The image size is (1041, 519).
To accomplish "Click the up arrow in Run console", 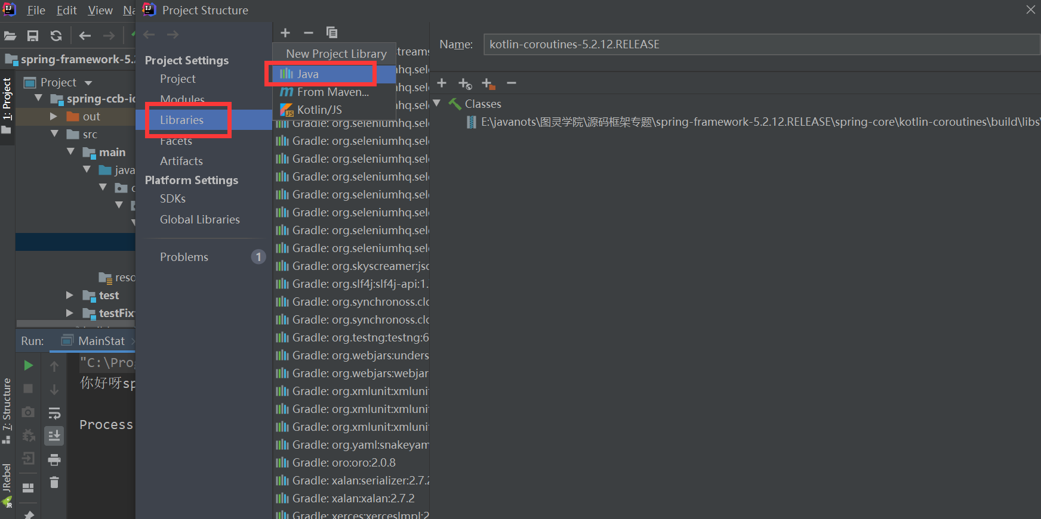I will (54, 366).
